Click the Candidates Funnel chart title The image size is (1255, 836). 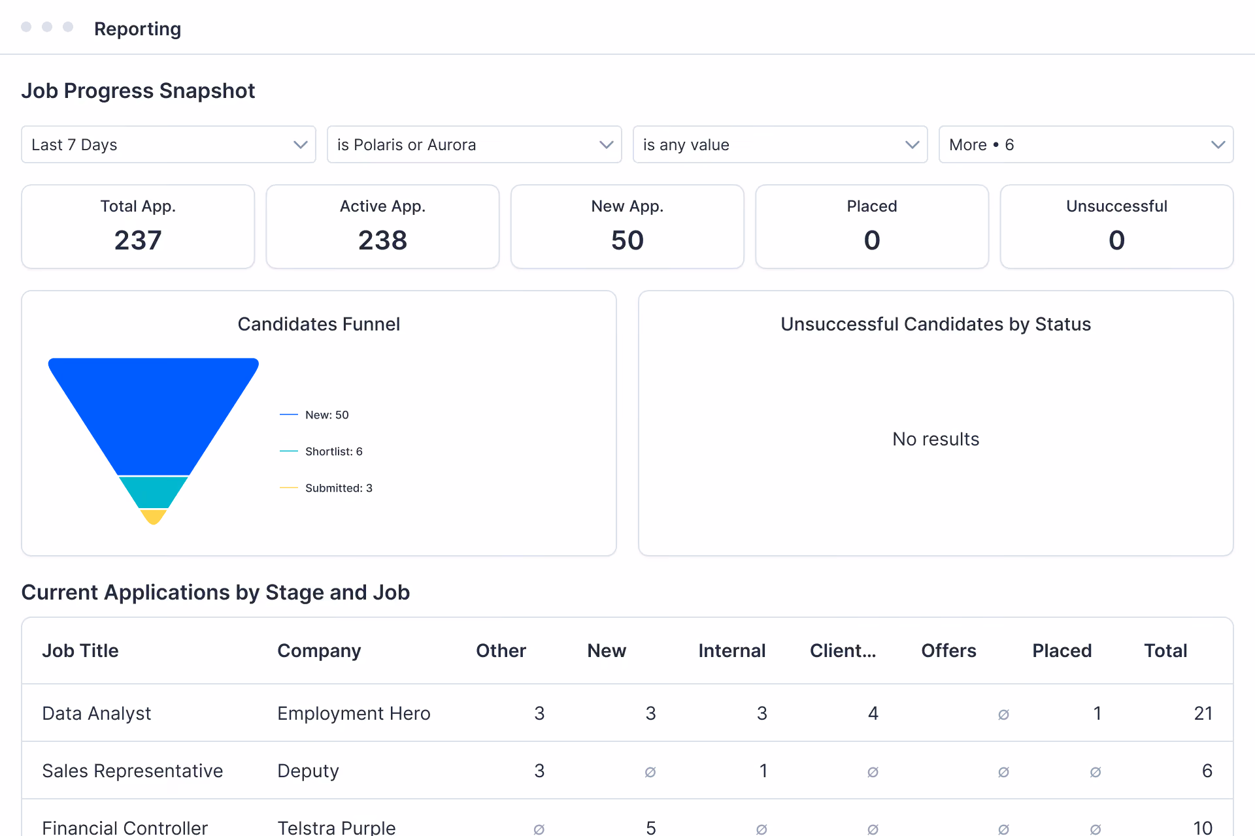tap(319, 324)
